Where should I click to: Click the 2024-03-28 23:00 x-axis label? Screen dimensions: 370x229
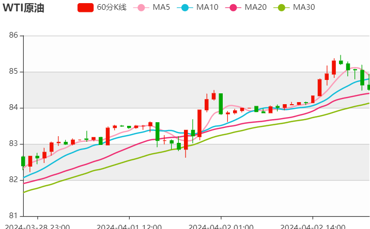37,226
